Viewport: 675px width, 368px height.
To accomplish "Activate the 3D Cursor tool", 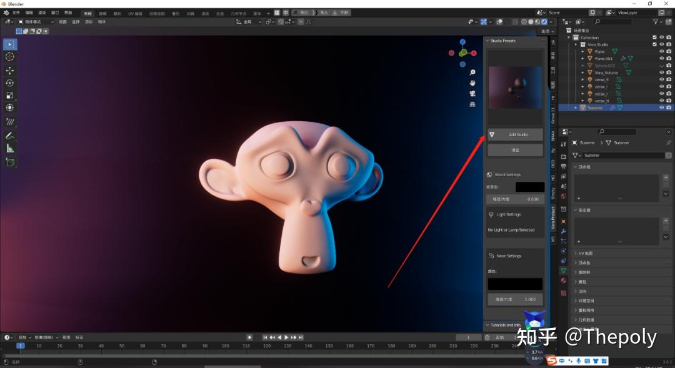I will [x=10, y=57].
